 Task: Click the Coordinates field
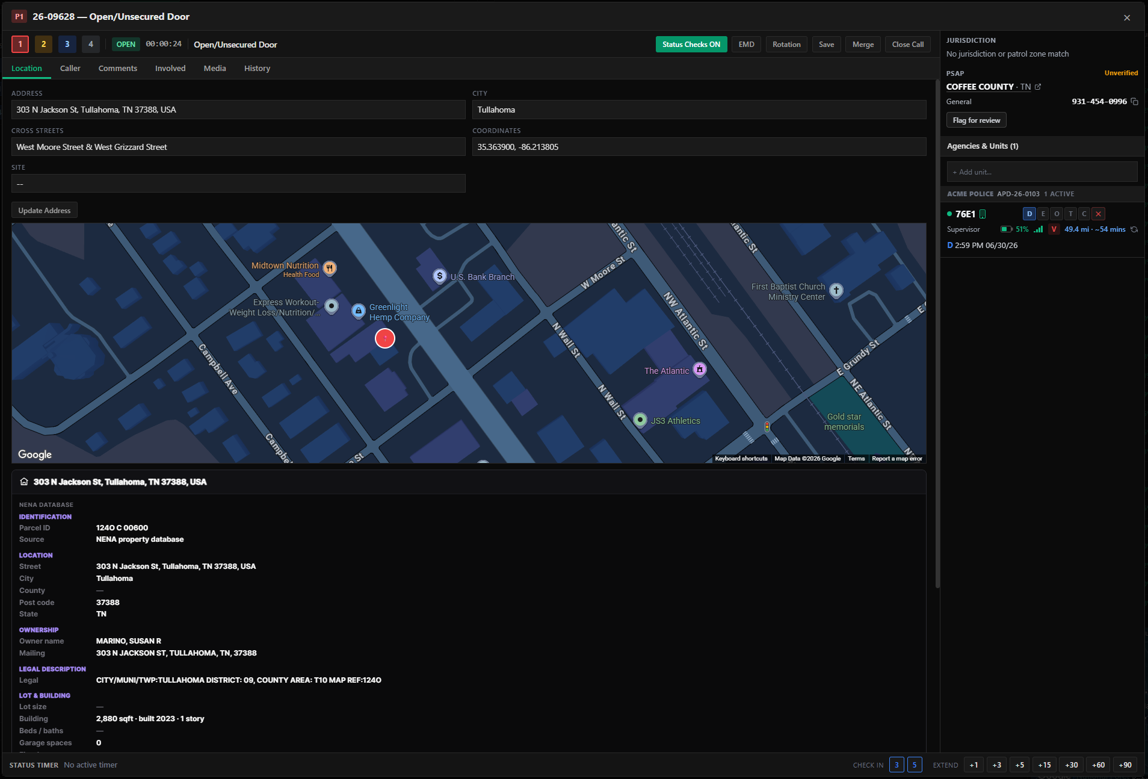click(x=699, y=147)
